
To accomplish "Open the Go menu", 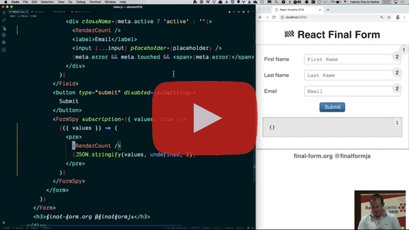I will click(x=70, y=2).
